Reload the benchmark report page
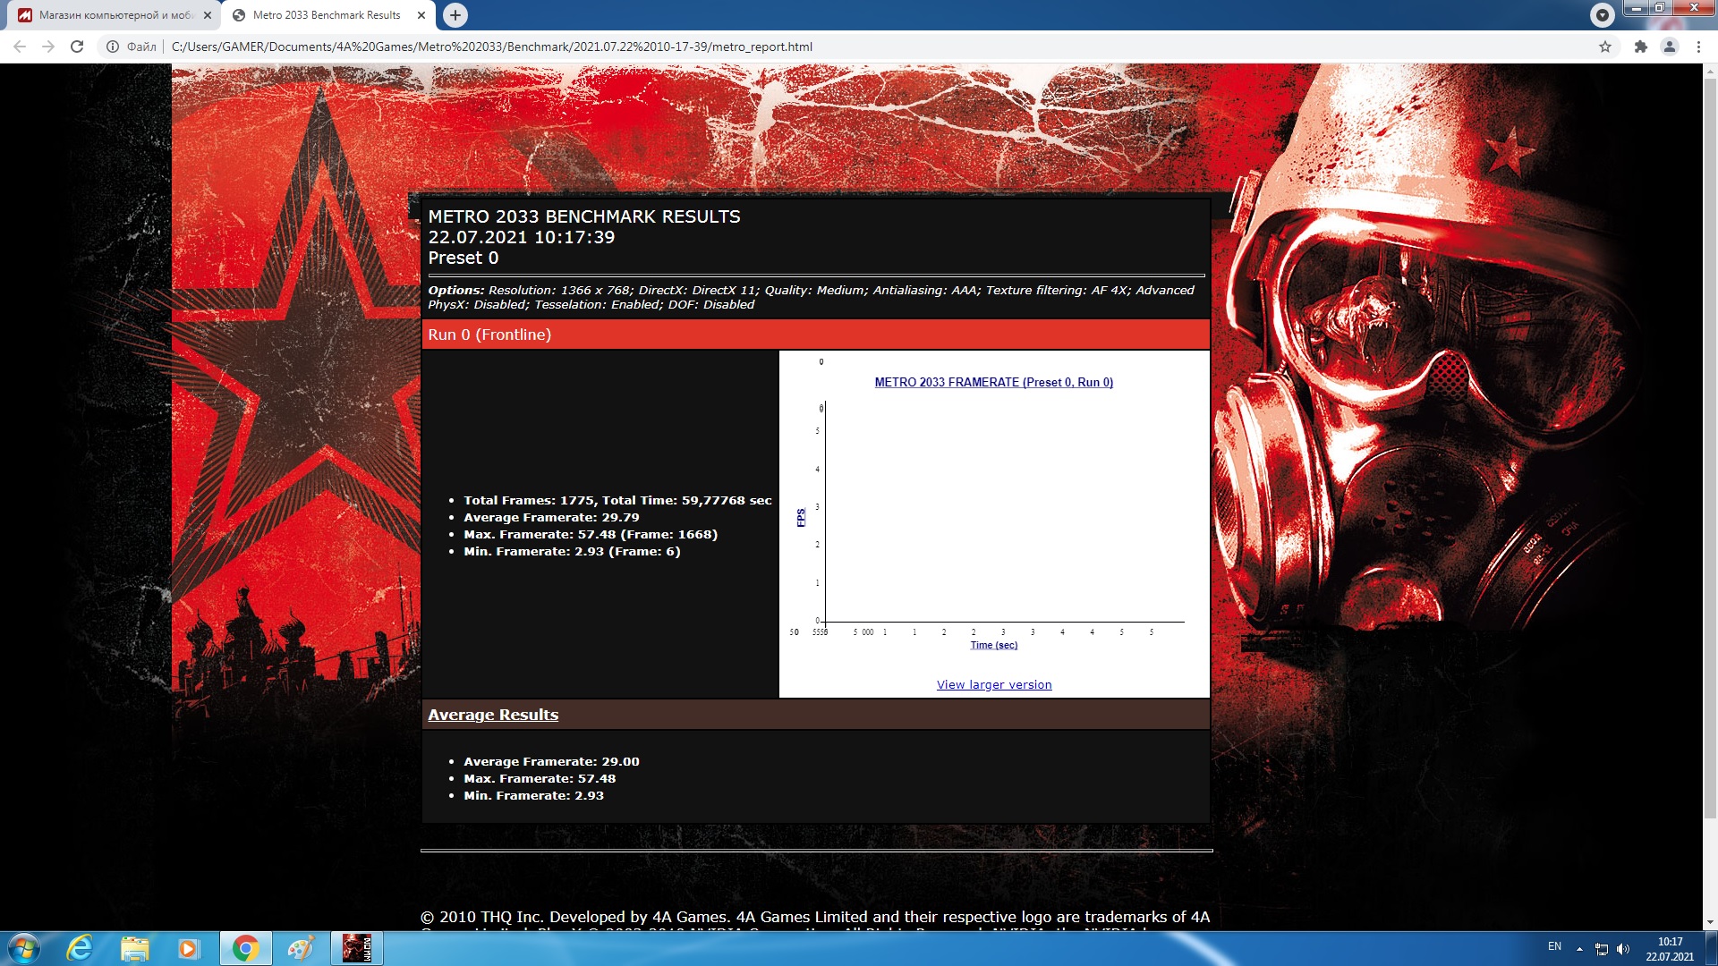The image size is (1718, 966). (x=77, y=47)
